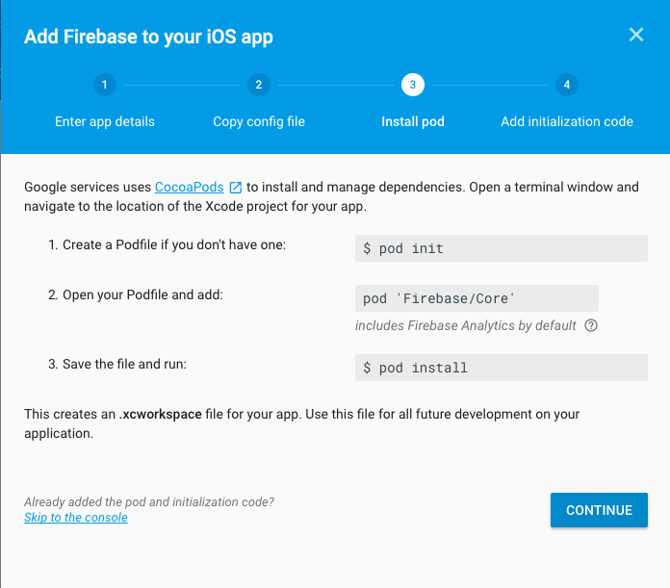Screen dimensions: 670x588
Task: Click the step 2 circle icon
Action: coord(258,85)
